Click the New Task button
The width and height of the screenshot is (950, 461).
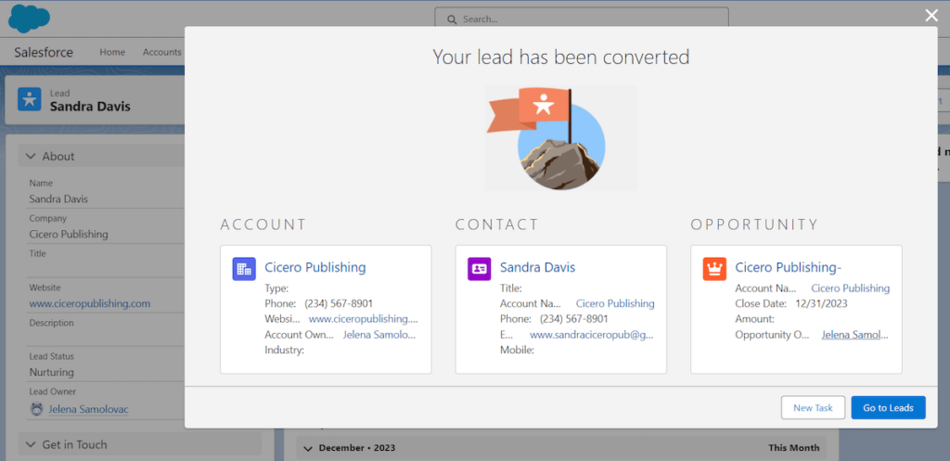(813, 408)
